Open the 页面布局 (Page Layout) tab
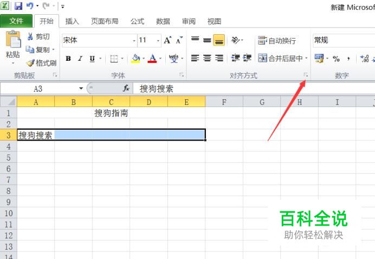 (105, 21)
